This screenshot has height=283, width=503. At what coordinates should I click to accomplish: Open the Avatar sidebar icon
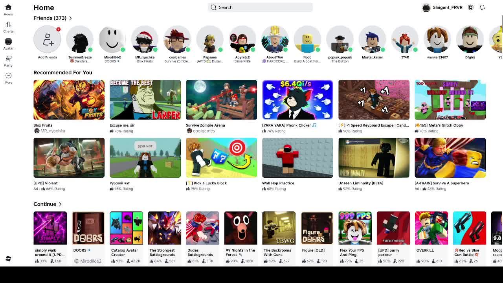8,41
